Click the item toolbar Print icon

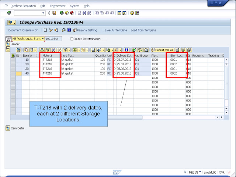(93, 50)
